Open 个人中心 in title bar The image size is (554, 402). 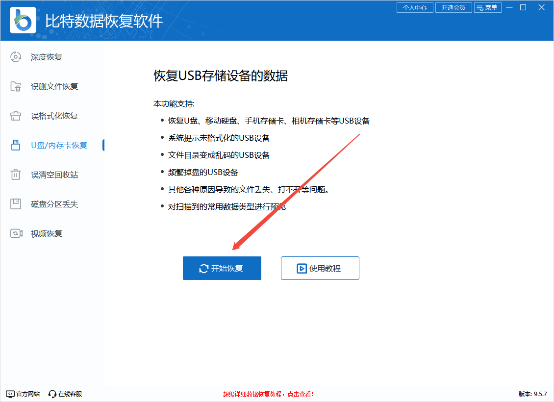[x=415, y=7]
